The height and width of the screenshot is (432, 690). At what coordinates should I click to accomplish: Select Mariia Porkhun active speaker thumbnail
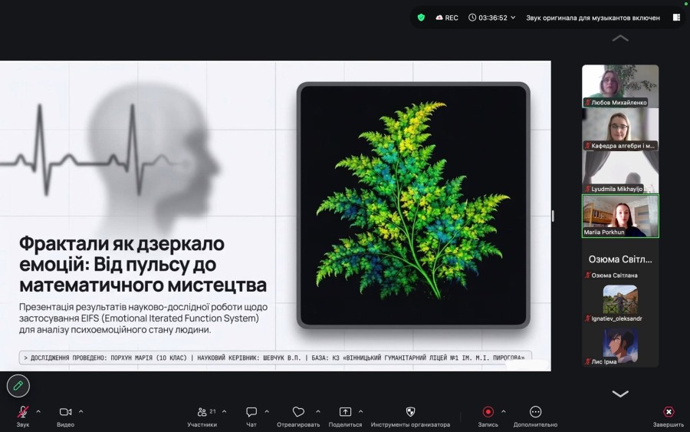620,216
